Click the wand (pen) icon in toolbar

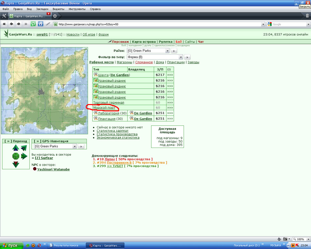[x=48, y=24]
